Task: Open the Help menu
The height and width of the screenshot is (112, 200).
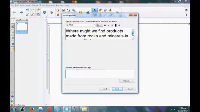Action: [67, 5]
